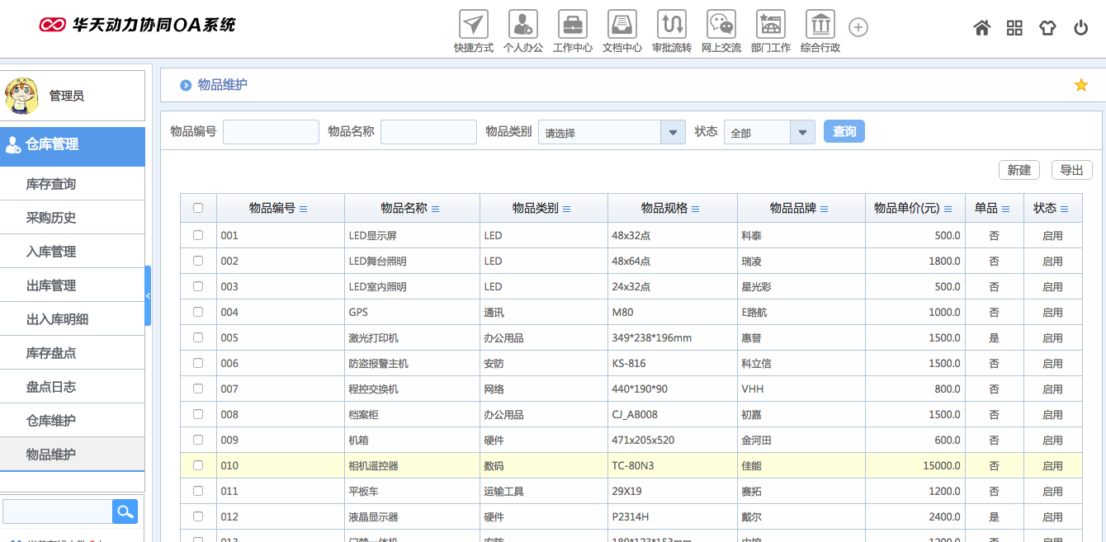Go to 库存查询 in sidebar
The image size is (1106, 542).
click(x=51, y=184)
